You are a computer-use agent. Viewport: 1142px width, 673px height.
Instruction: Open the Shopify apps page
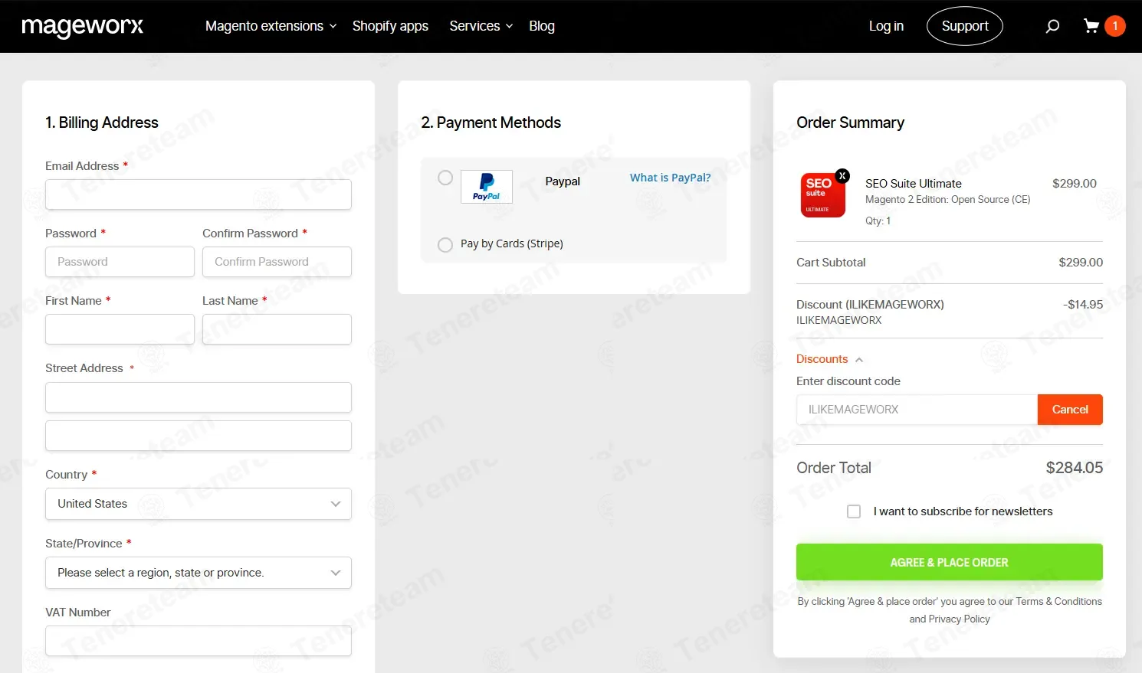[390, 26]
